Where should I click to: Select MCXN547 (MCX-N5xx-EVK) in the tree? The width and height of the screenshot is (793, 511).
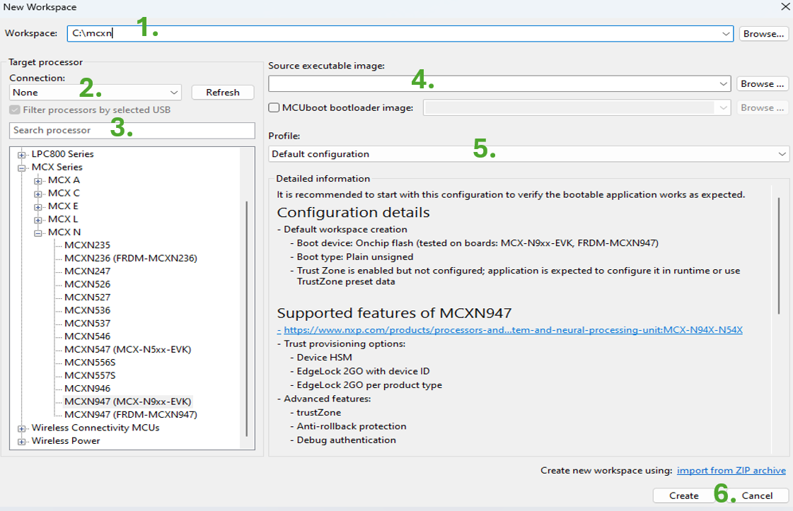point(127,350)
